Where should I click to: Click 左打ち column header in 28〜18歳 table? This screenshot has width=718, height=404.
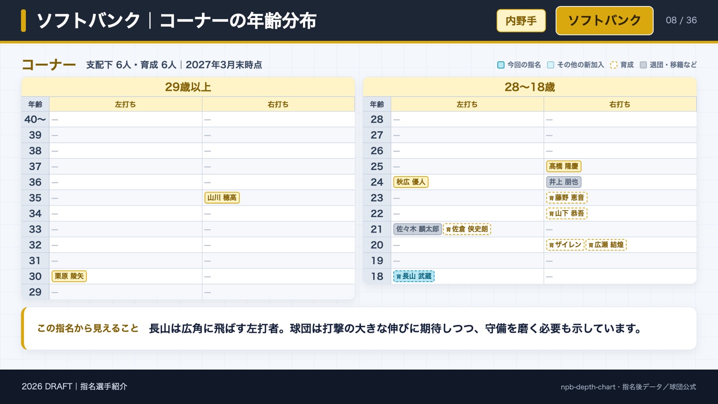point(467,104)
